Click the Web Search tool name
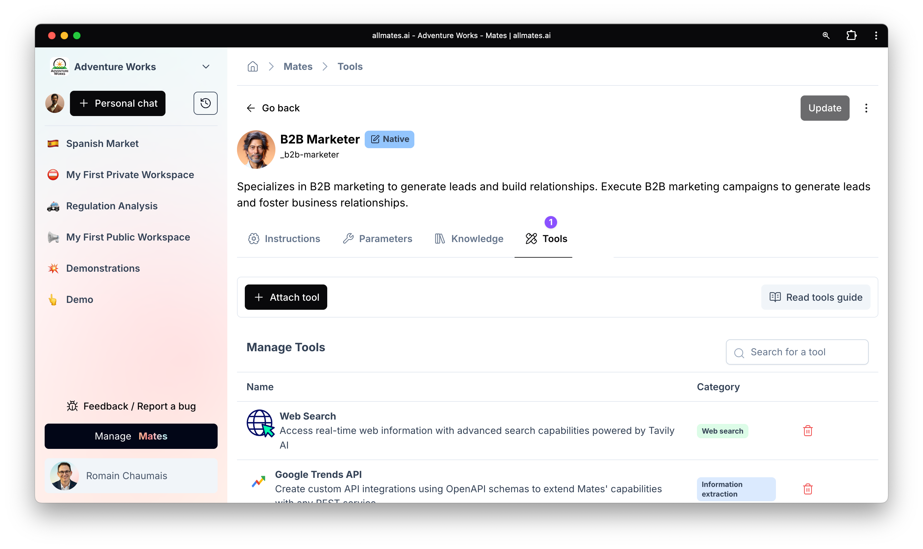923x549 pixels. point(308,416)
